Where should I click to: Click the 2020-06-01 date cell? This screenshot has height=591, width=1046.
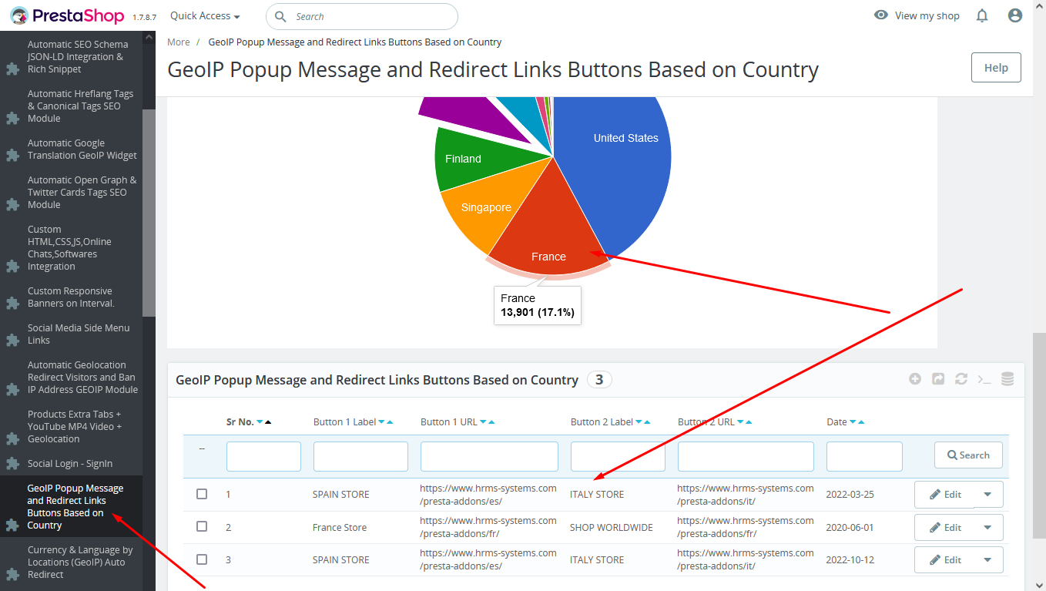(x=850, y=527)
